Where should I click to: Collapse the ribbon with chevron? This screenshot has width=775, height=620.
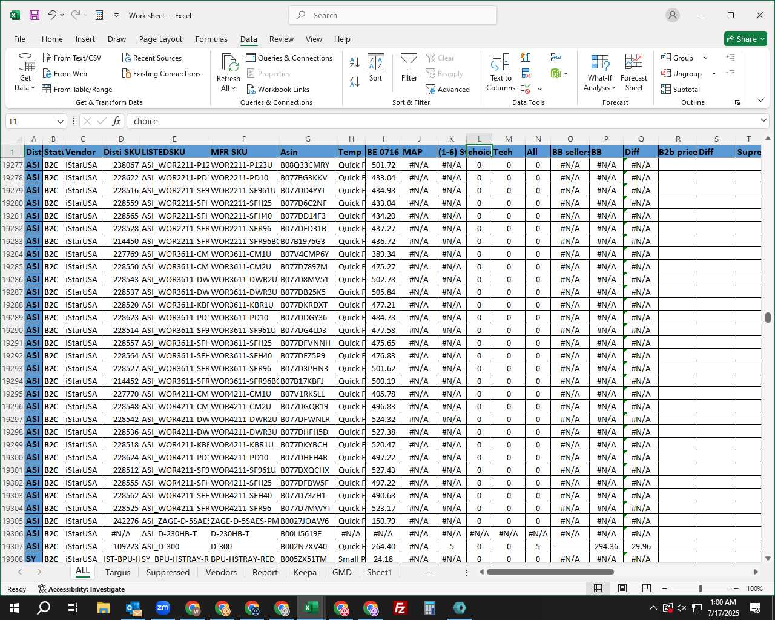tap(760, 100)
